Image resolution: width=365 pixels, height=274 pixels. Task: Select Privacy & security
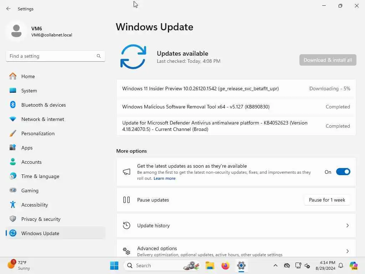(55, 219)
